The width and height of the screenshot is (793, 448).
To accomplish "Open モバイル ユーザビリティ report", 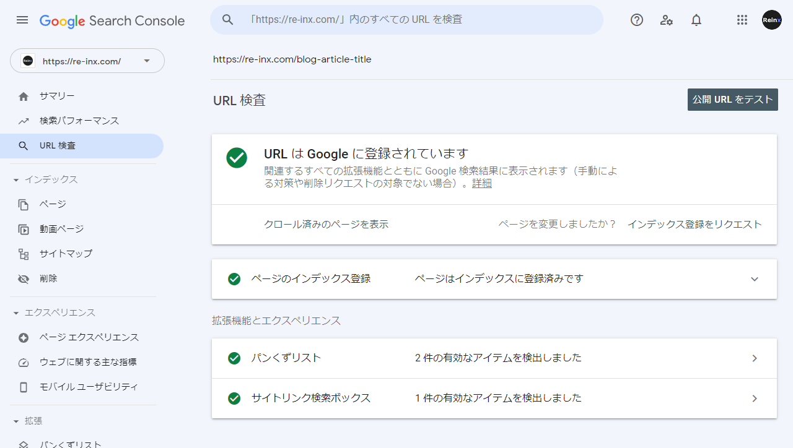I will coord(82,387).
